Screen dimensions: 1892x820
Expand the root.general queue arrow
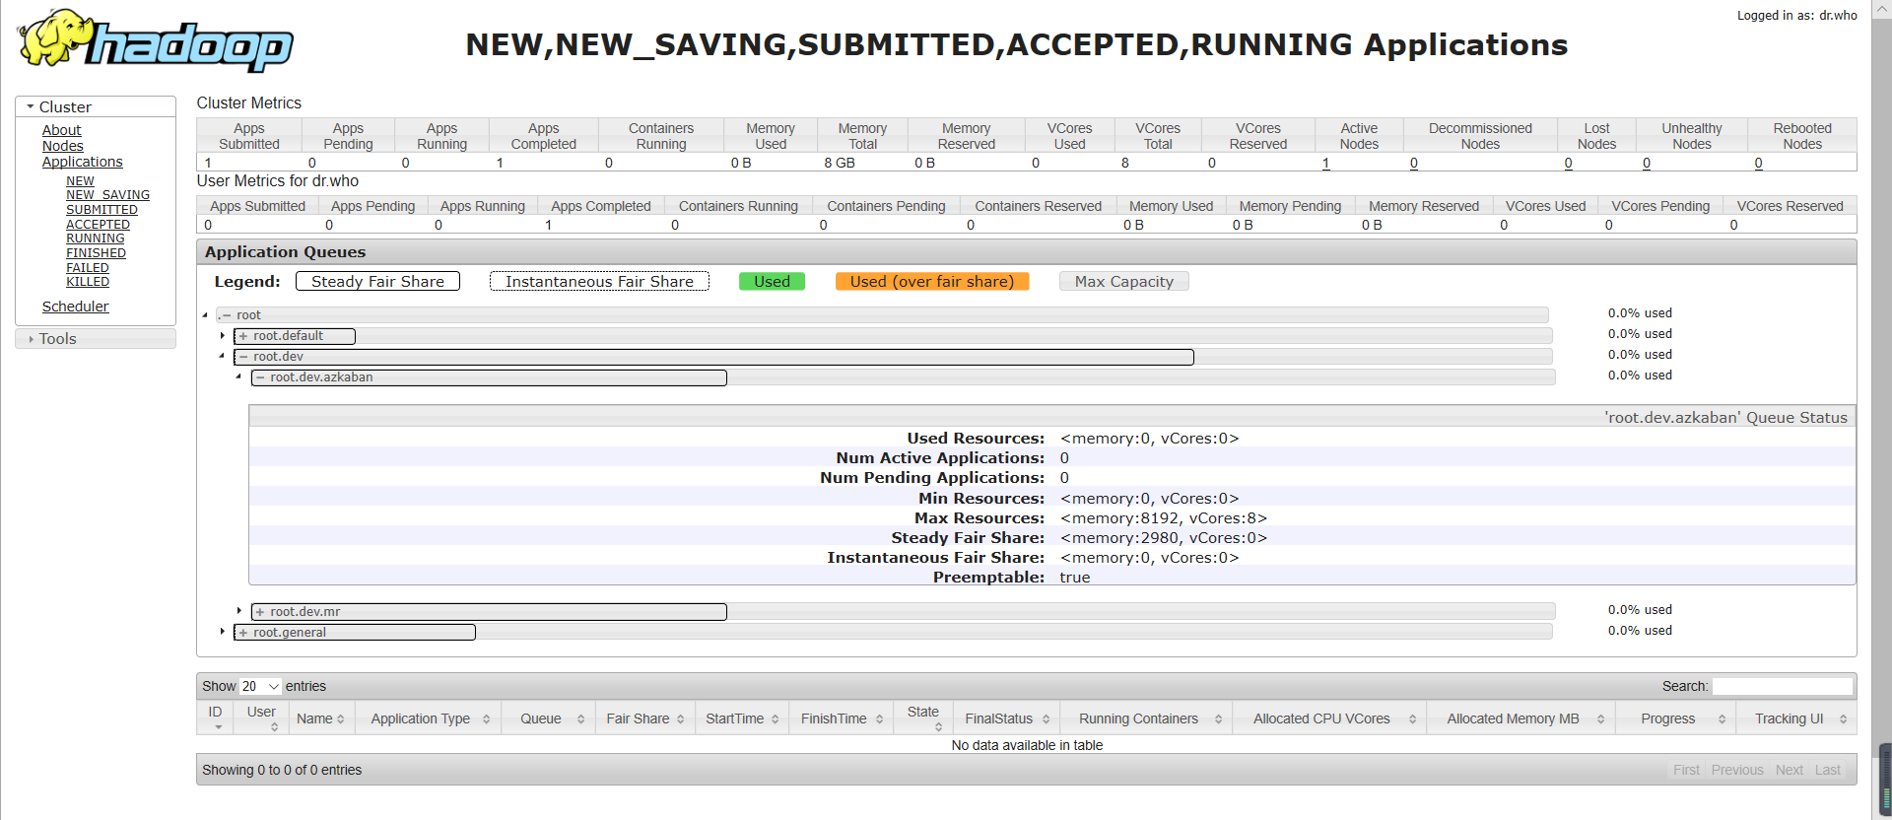(x=223, y=632)
